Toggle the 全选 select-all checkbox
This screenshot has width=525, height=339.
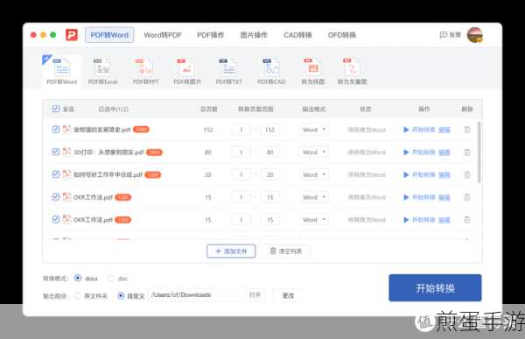(56, 109)
